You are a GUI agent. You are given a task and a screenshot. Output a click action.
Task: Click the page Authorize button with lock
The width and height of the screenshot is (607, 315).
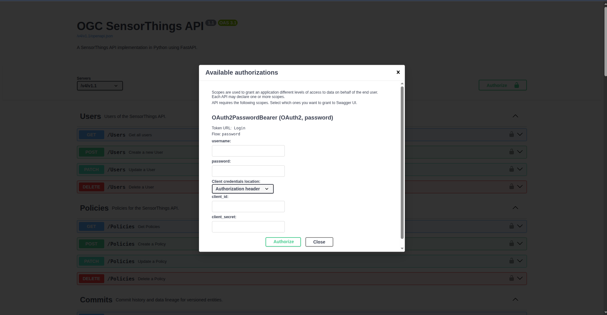[x=502, y=85]
